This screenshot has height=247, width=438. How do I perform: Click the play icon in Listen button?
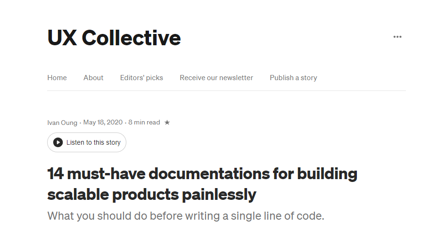coord(58,142)
